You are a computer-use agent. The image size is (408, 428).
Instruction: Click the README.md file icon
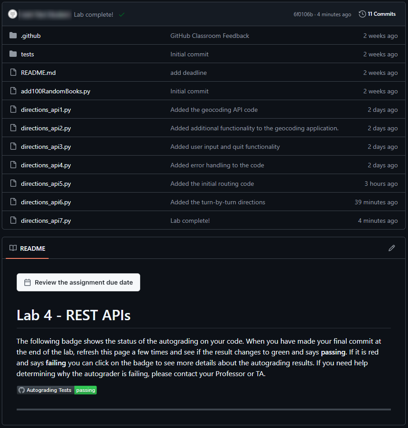click(x=13, y=73)
